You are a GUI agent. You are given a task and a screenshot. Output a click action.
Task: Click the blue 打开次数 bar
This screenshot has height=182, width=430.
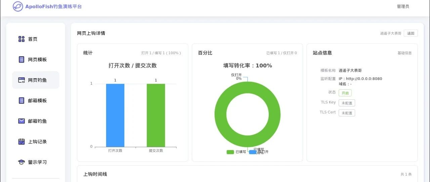click(x=115, y=115)
